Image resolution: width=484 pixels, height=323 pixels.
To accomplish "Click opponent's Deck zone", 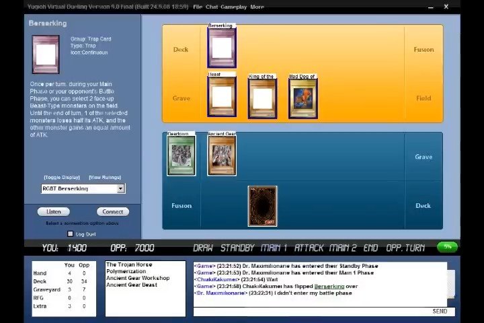I will [x=181, y=49].
